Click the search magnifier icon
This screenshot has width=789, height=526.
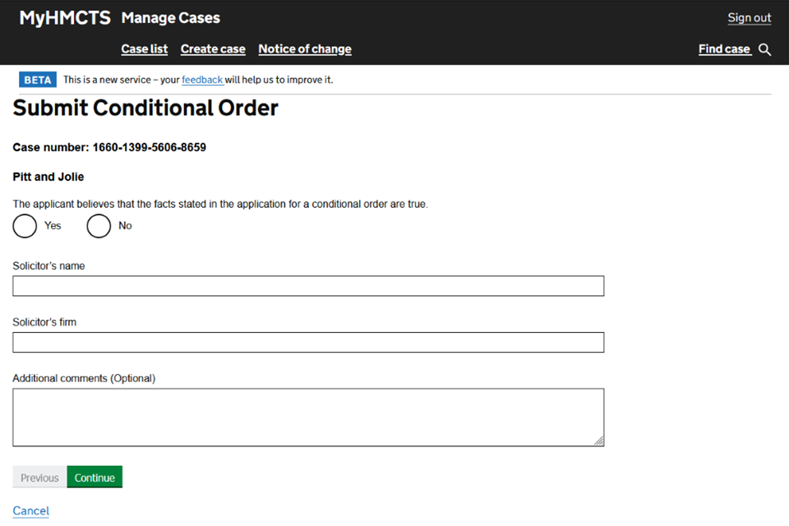pos(764,50)
